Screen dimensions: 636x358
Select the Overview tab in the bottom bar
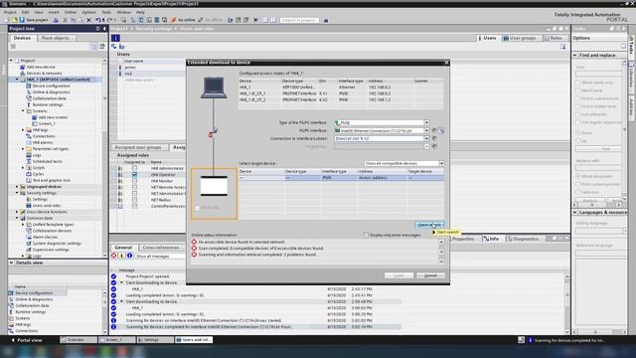[x=79, y=340]
